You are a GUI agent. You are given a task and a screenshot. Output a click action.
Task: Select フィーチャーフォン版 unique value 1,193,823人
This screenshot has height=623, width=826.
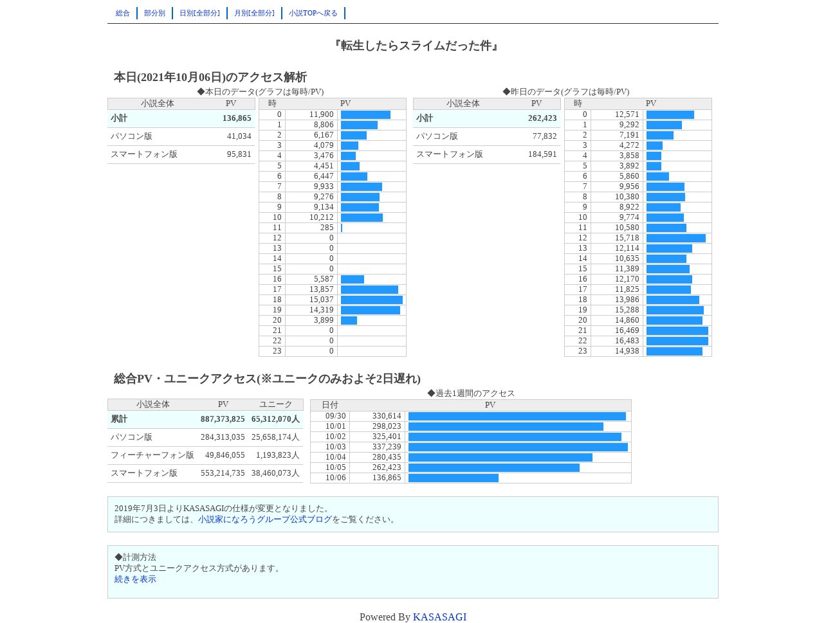click(x=278, y=455)
